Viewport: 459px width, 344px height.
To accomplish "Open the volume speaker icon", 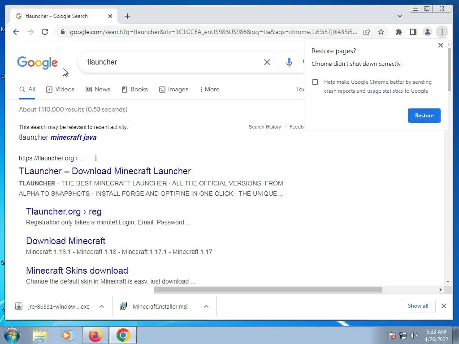I will tap(413, 335).
